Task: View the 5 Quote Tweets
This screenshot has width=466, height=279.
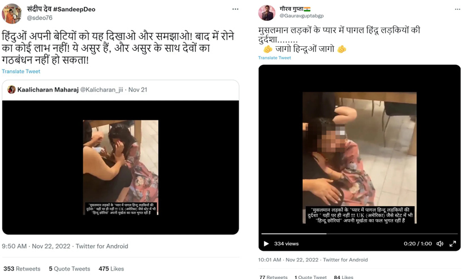Action: pos(69,269)
